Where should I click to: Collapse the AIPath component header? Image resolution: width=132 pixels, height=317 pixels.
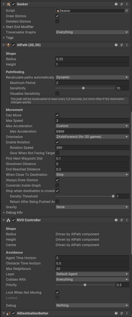[x=3, y=45]
